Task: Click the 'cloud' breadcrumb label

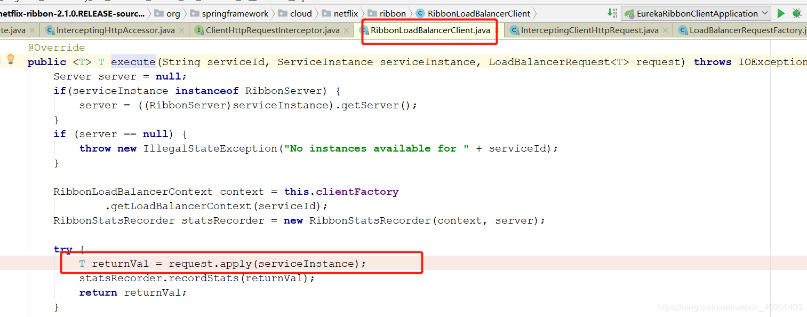Action: pyautogui.click(x=301, y=13)
